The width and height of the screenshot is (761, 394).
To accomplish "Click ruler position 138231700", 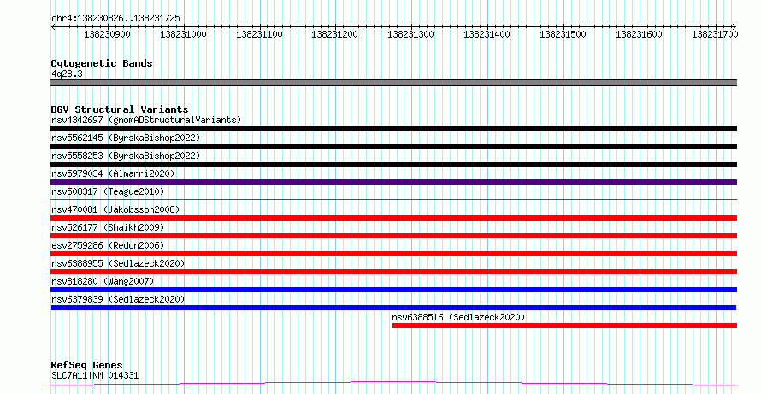I will (x=715, y=34).
